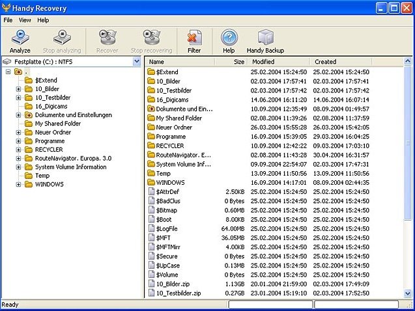
Task: Click the $Boot file icon
Action: click(151, 219)
